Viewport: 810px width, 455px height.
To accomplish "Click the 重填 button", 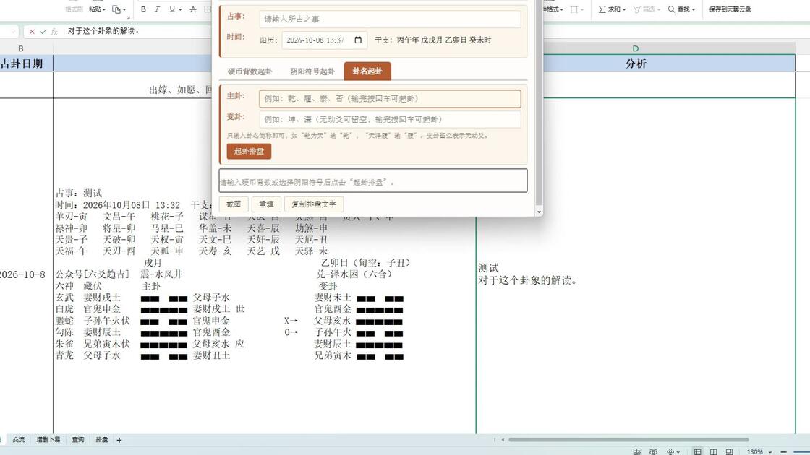I will point(266,204).
